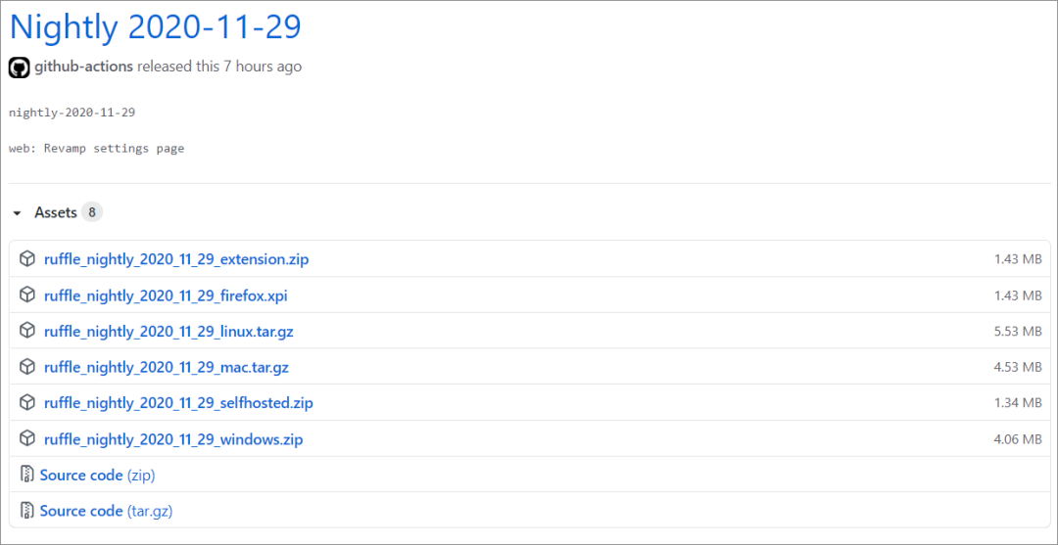Download ruffle_nightly_2020_11_29_linux.tar.gz
Viewport: 1058px width, 545px height.
[168, 332]
